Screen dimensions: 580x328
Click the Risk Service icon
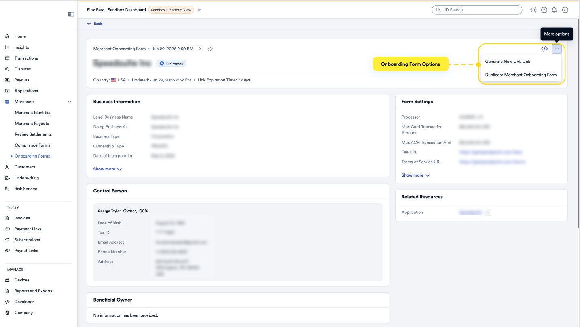tap(7, 189)
